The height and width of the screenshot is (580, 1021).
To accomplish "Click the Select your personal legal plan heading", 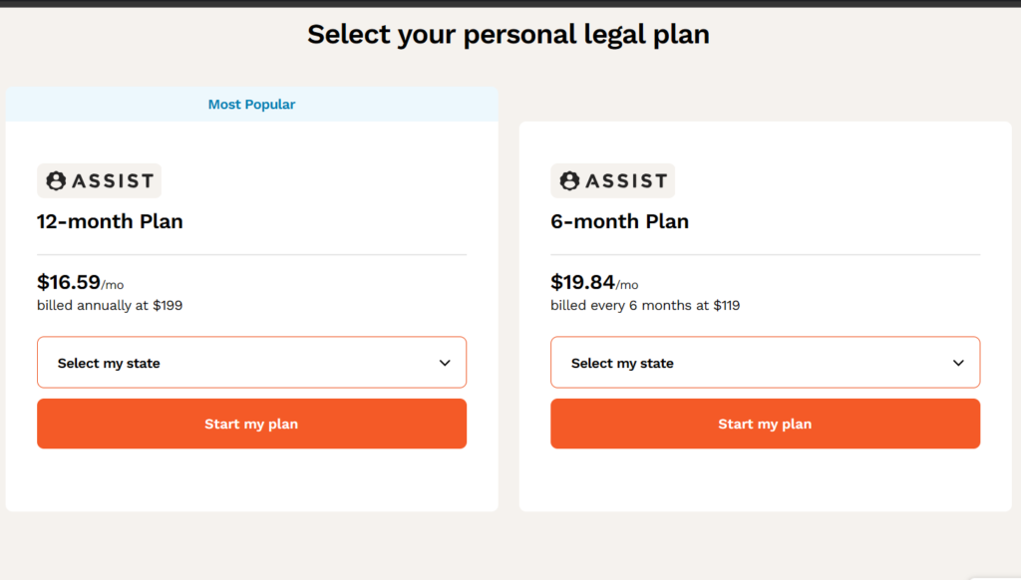I will click(x=509, y=35).
